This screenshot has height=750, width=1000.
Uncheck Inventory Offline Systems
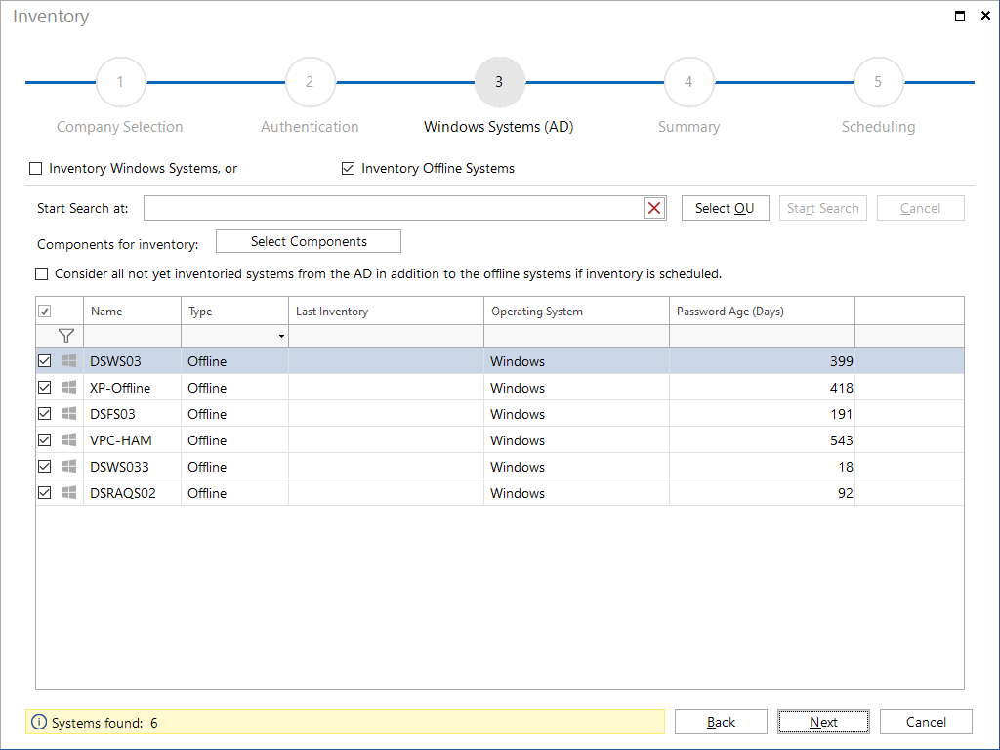tap(349, 168)
